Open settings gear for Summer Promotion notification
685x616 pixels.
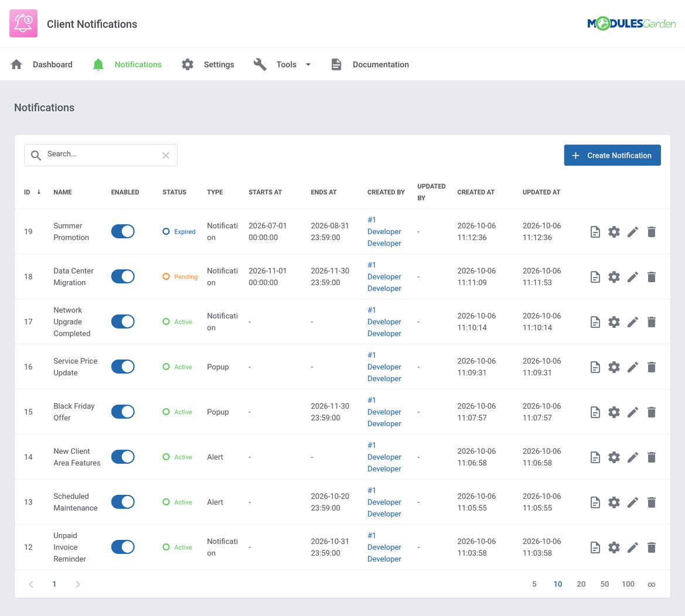(614, 232)
